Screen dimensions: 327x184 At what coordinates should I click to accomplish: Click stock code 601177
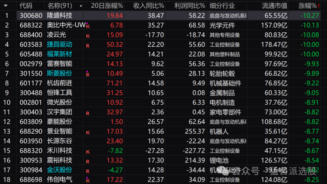(31, 83)
